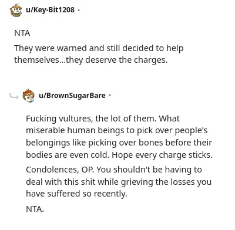The width and height of the screenshot is (235, 230).
Task: Click the final "NTA." in the reply
Action: pyautogui.click(x=35, y=209)
